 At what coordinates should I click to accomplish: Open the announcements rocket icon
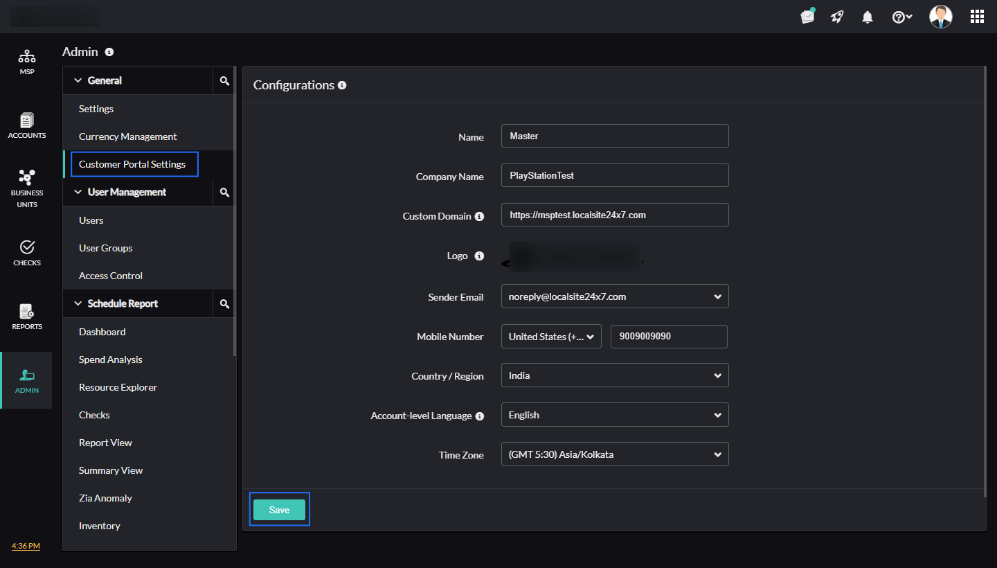pos(836,16)
